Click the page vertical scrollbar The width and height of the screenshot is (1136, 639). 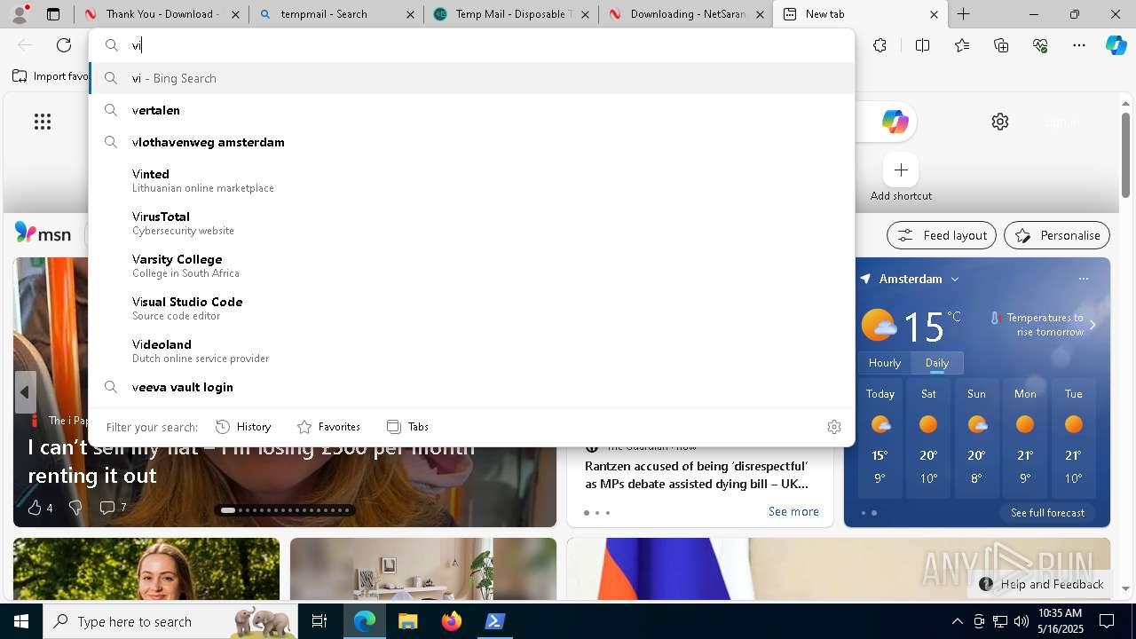1126,155
